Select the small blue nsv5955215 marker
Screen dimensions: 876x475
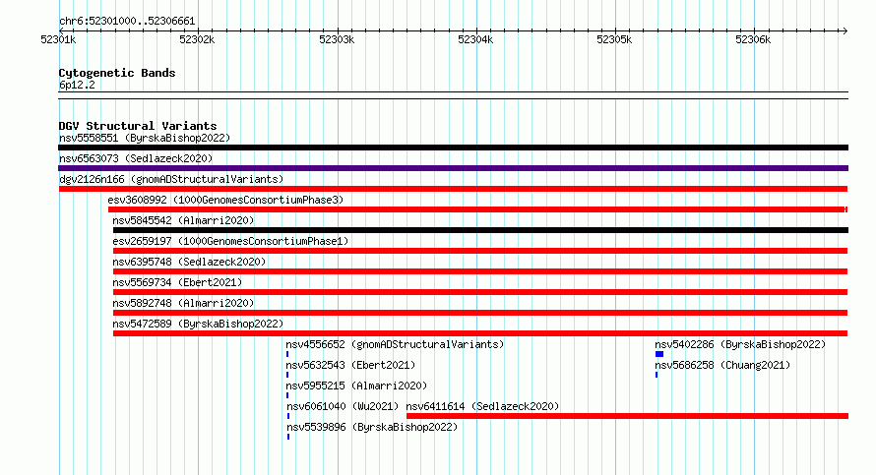[287, 395]
